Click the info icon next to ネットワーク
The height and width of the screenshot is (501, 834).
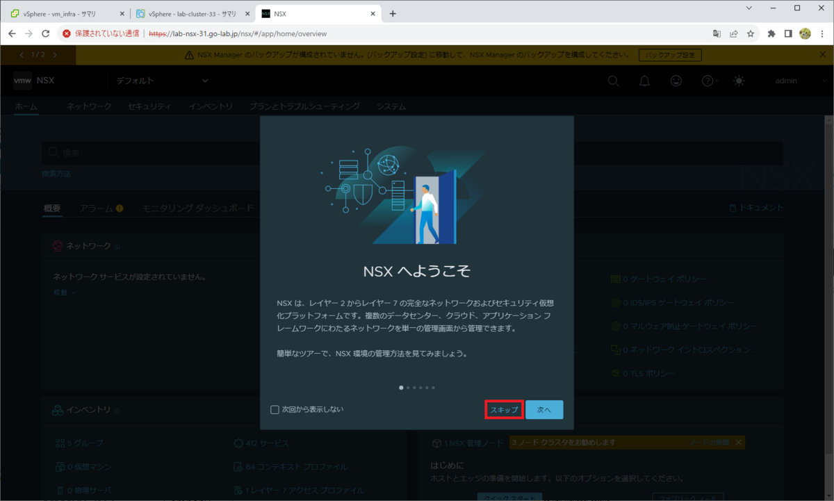click(117, 246)
